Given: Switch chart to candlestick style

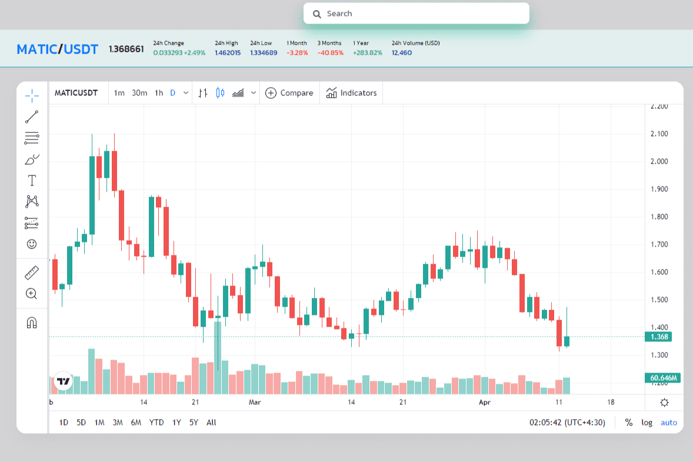Looking at the screenshot, I should click(x=220, y=92).
